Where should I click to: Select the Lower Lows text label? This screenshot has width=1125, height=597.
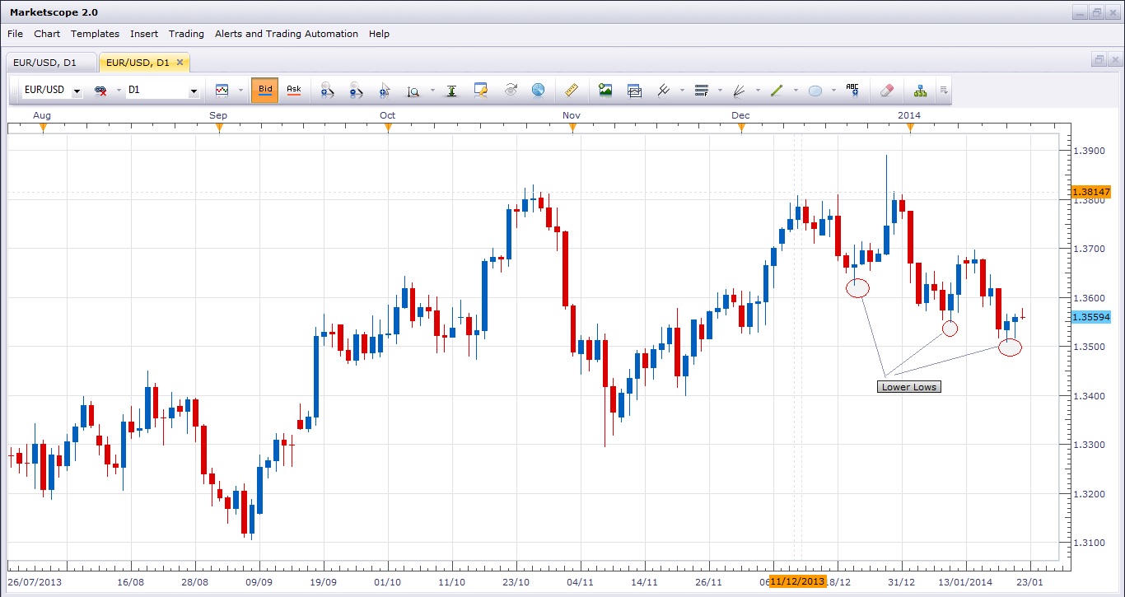click(x=909, y=387)
